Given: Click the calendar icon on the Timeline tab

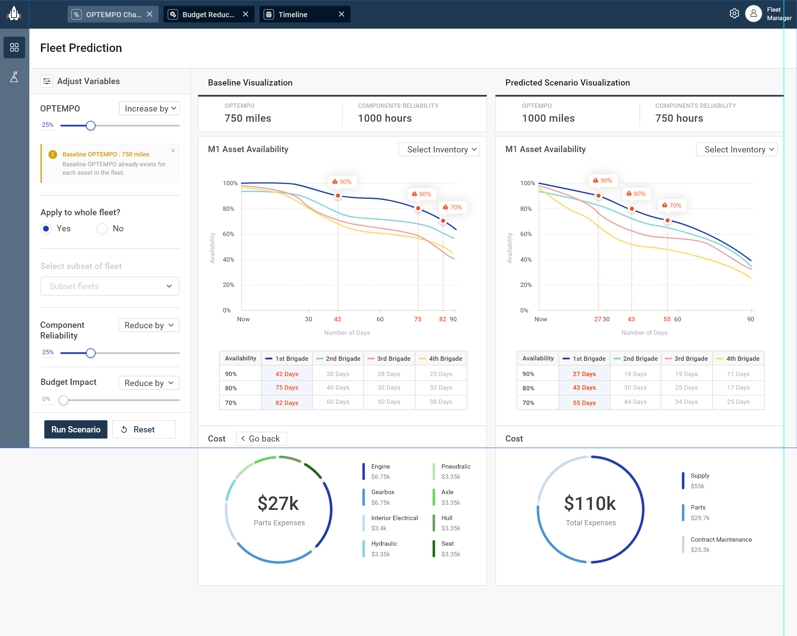Looking at the screenshot, I should (x=268, y=14).
